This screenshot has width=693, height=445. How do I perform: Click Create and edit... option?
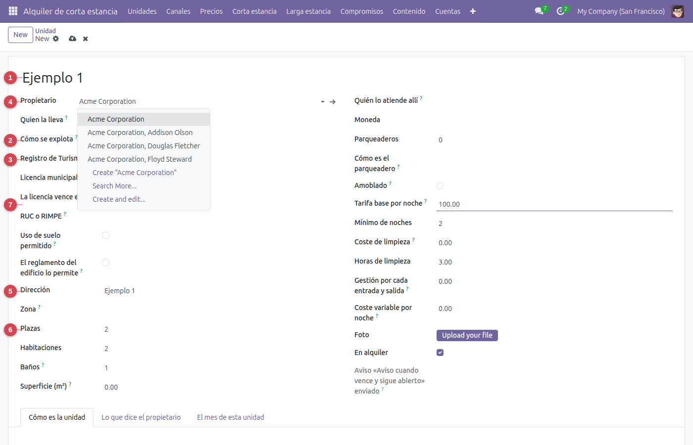[144, 199]
